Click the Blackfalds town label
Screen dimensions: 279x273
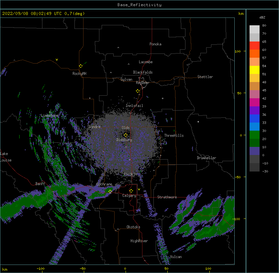(x=143, y=72)
